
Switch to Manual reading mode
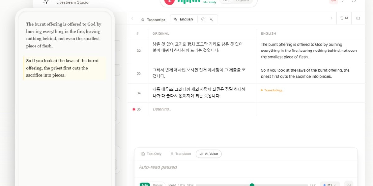[x=158, y=185]
